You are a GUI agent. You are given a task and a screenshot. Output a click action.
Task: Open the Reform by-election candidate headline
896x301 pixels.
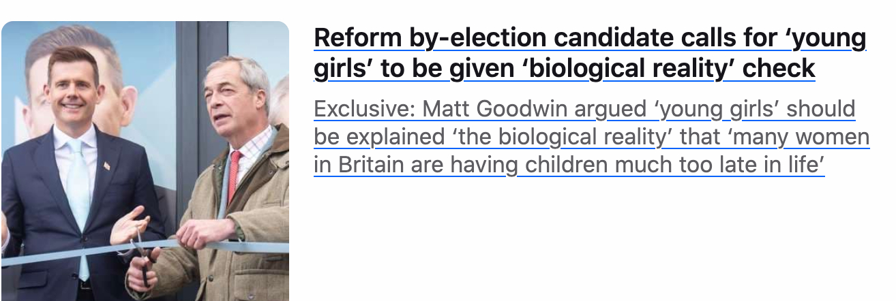(x=590, y=39)
